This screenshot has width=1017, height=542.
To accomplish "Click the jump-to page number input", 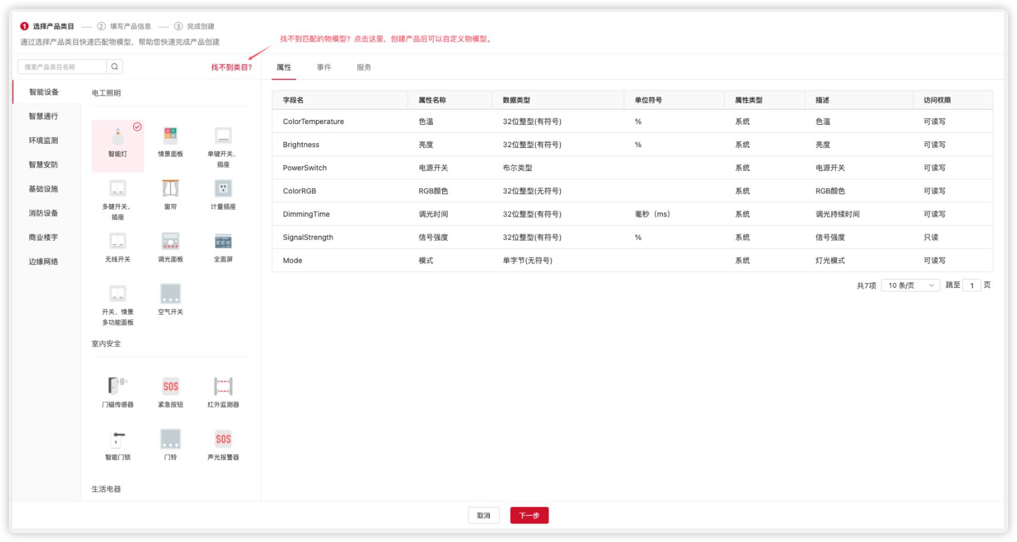I will 971,286.
